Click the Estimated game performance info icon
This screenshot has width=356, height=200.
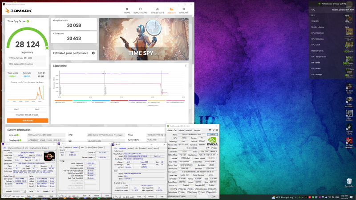[93, 53]
